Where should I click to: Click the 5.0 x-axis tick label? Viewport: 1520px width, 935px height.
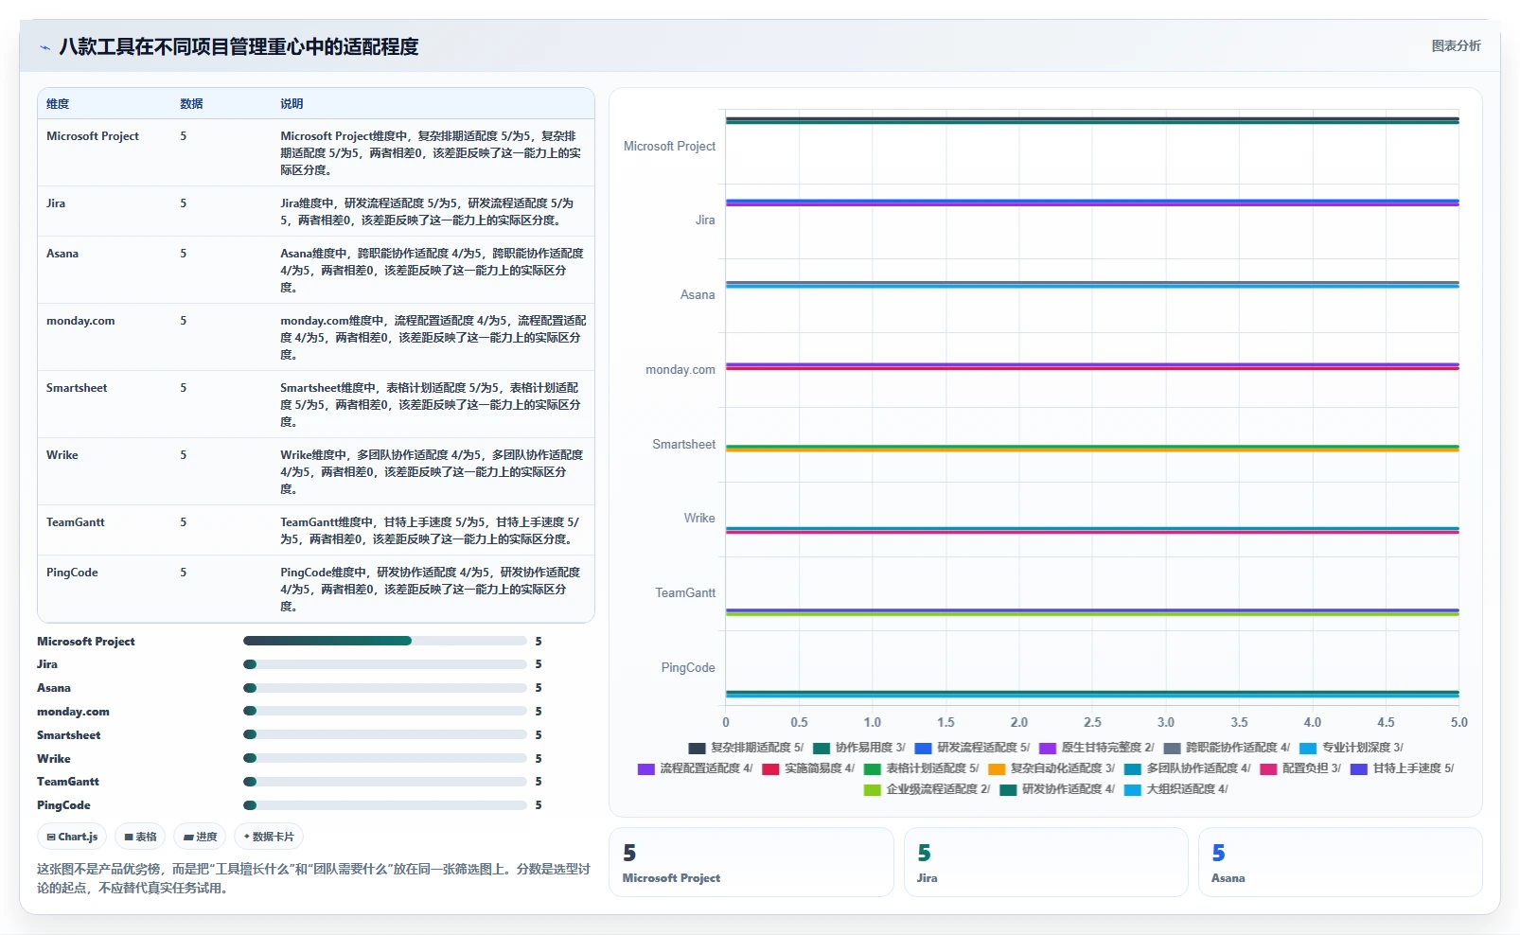(x=1459, y=722)
